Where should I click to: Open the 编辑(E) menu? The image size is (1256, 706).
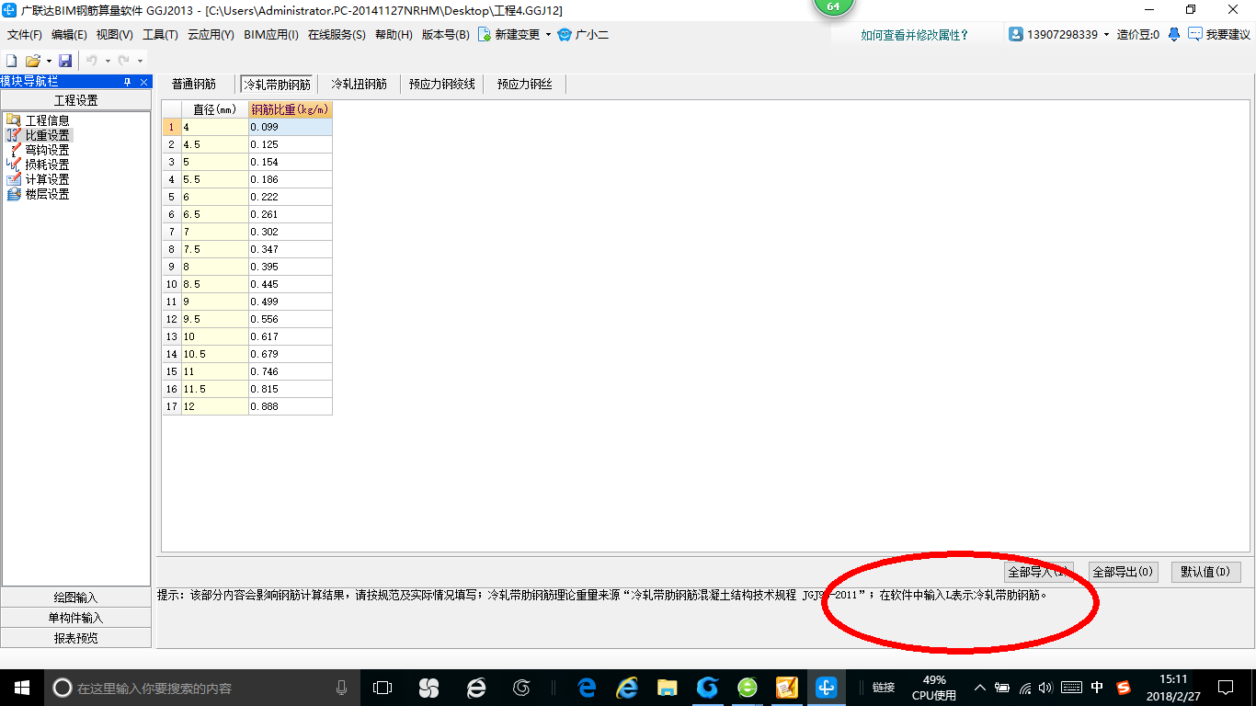[x=69, y=35]
